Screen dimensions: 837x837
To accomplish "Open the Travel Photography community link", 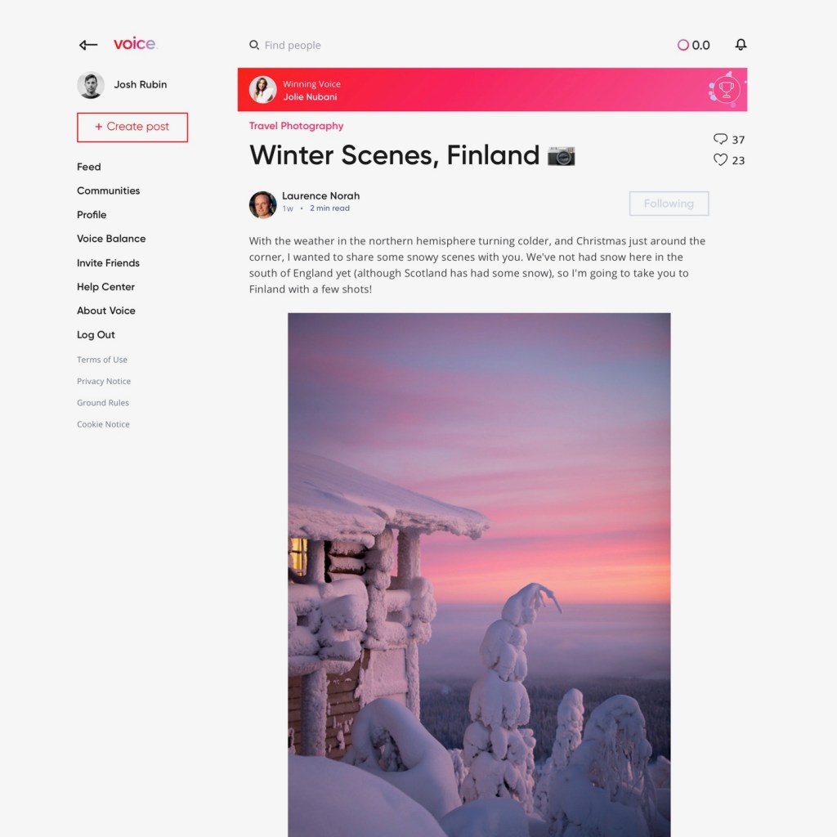I will (x=296, y=126).
